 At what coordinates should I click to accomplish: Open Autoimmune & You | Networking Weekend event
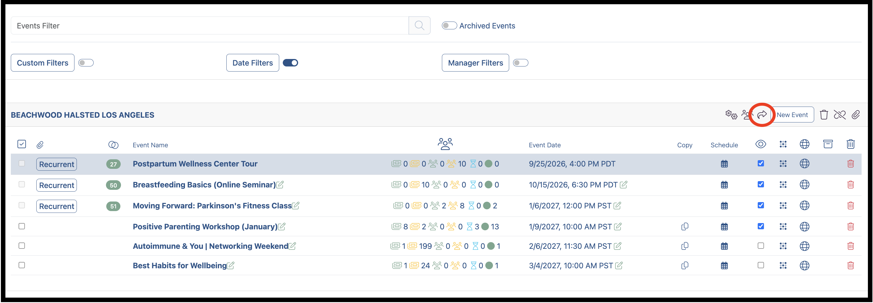click(210, 246)
